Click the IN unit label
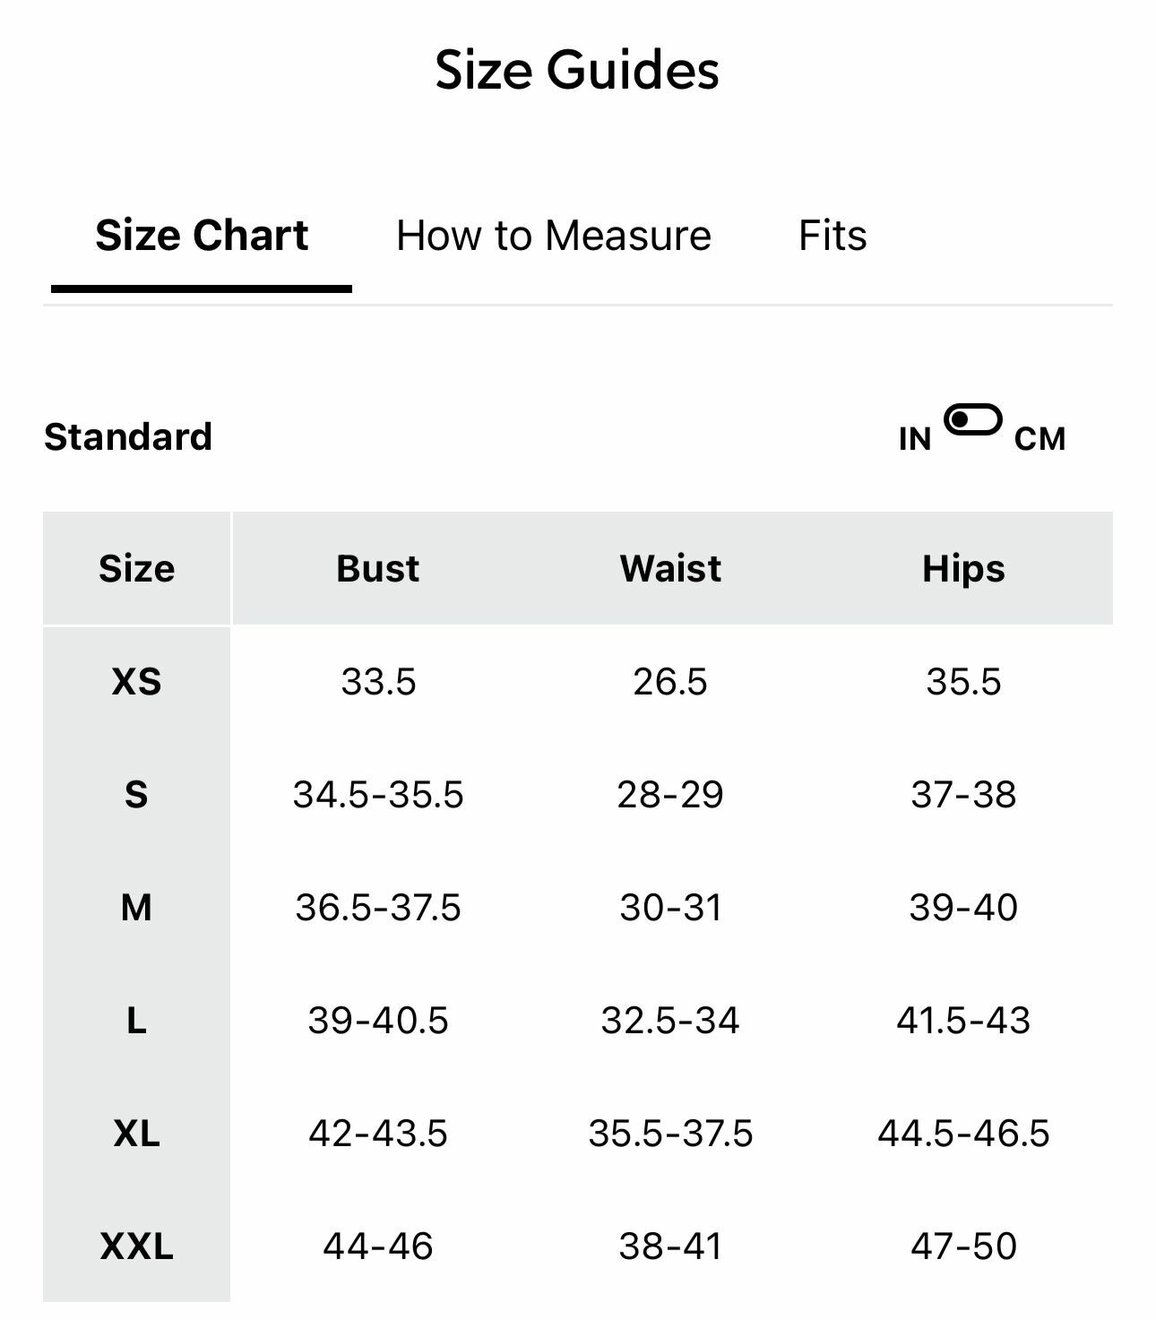The width and height of the screenshot is (1156, 1320). pos(915,439)
